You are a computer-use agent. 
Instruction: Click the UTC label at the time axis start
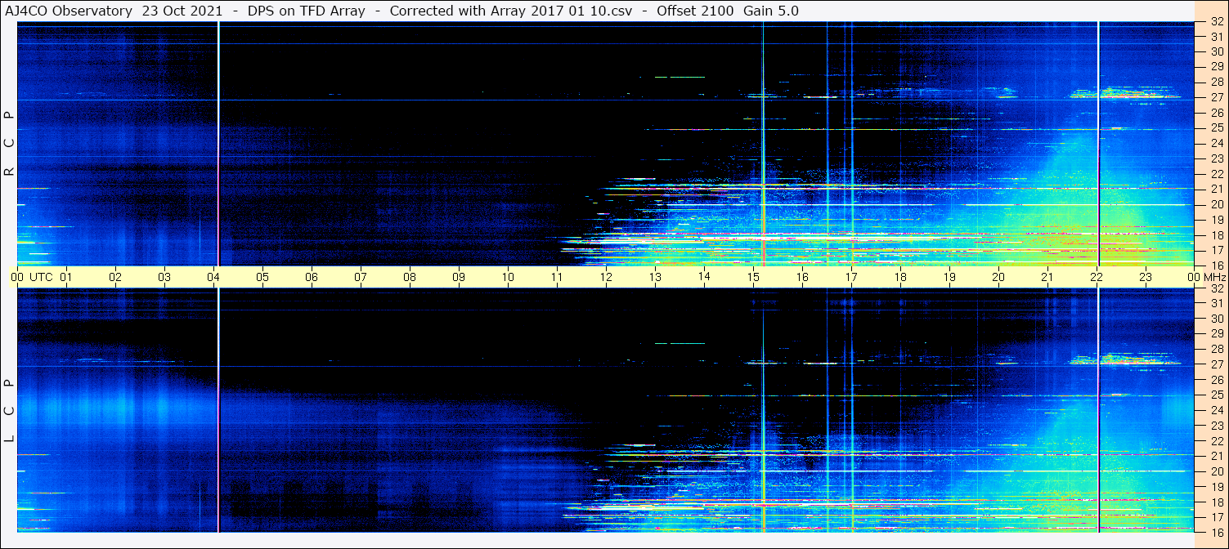click(41, 277)
